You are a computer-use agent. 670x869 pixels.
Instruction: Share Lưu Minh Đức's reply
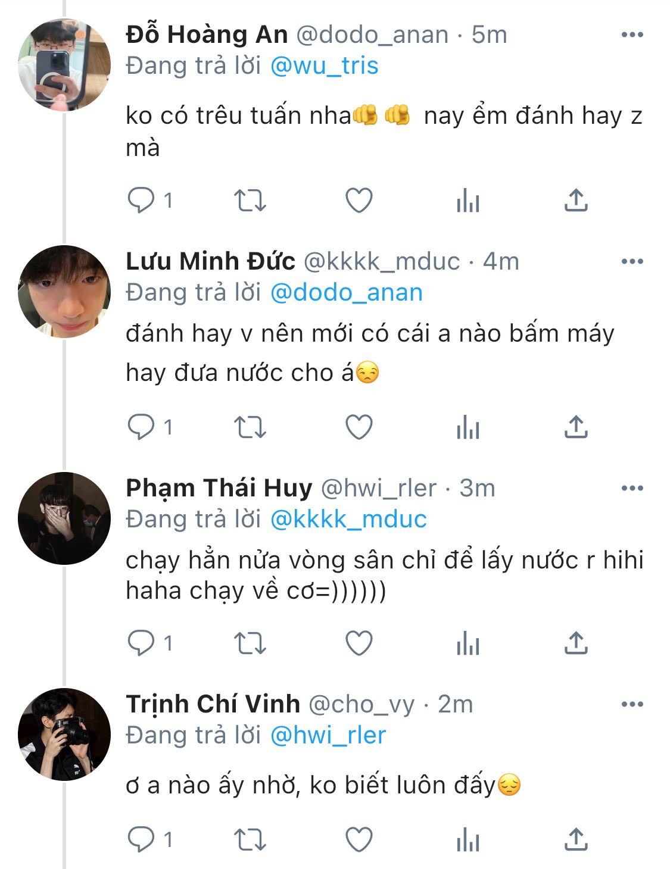576,427
